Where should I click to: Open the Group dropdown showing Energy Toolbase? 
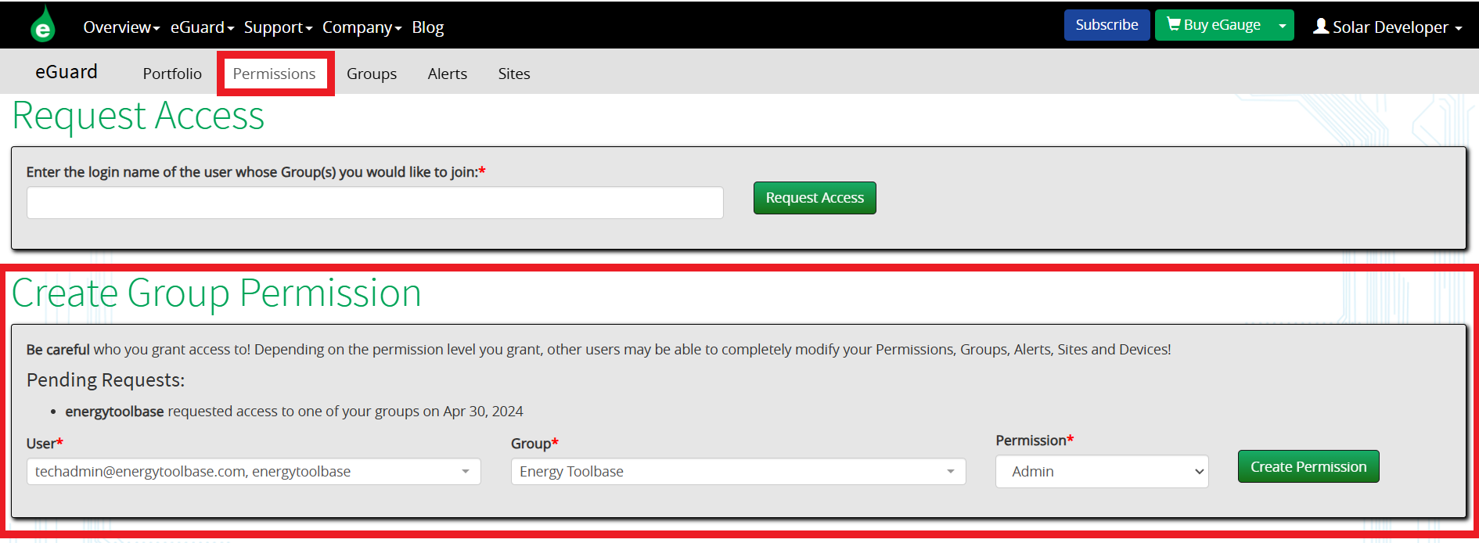tap(738, 472)
